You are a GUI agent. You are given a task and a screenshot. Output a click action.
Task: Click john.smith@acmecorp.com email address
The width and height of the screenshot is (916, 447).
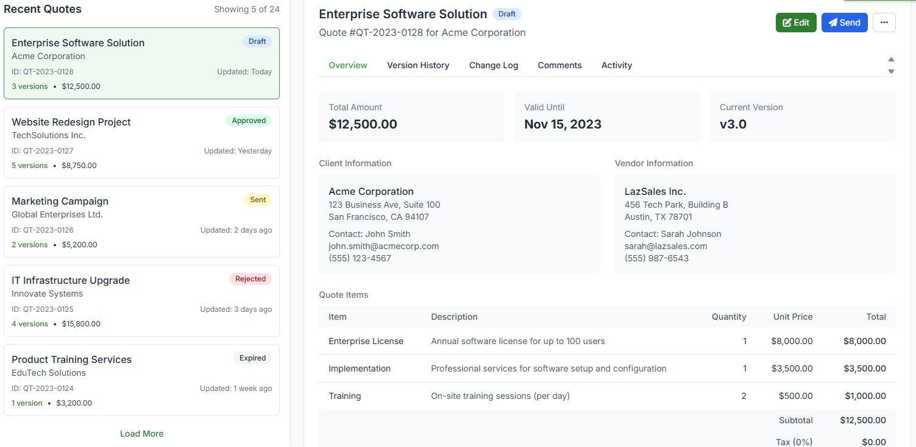point(383,246)
